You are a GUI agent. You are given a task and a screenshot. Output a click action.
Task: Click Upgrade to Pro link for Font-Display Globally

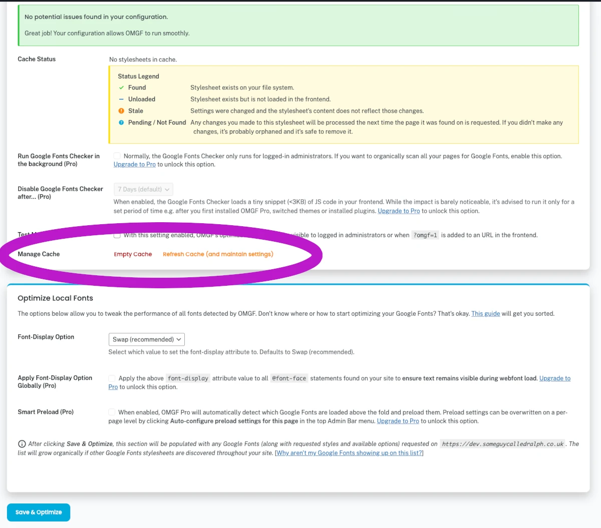click(x=555, y=378)
